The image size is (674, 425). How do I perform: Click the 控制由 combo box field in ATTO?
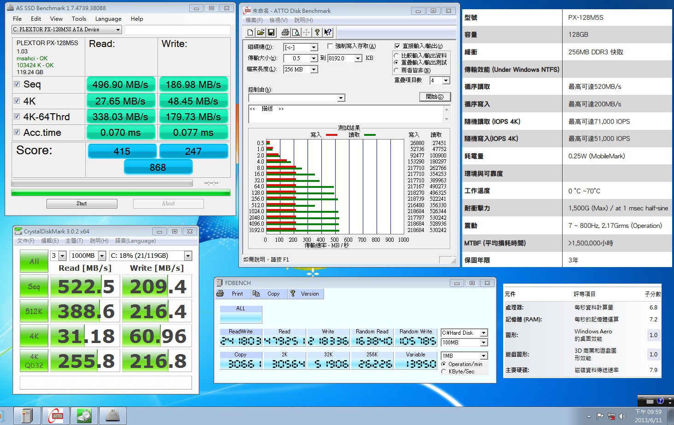[x=296, y=98]
